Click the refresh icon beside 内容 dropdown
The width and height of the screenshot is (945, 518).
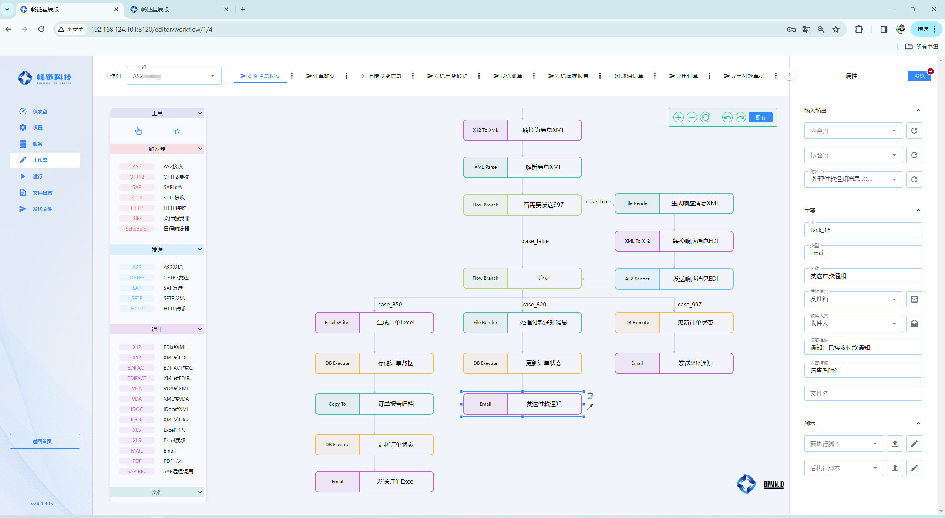point(914,131)
